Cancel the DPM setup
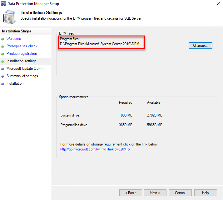 [180, 193]
